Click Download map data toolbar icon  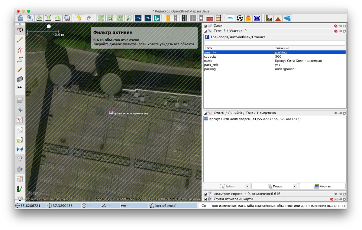coord(39,18)
